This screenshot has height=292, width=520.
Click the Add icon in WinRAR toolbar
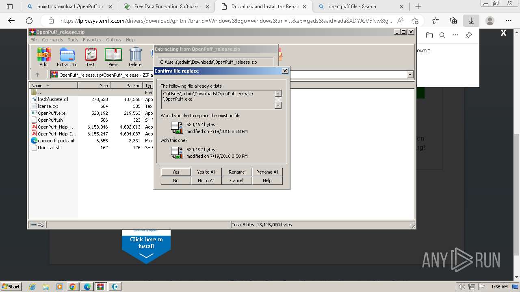(x=43, y=57)
